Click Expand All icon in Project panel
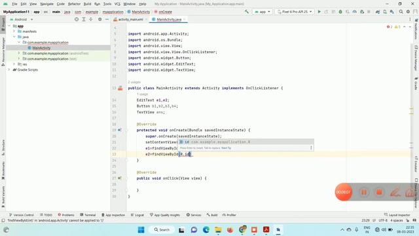This screenshot has width=419, height=236. coord(84,19)
